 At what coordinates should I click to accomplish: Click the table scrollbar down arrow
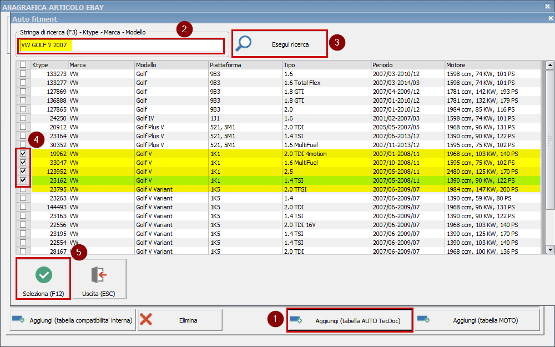tap(550, 250)
